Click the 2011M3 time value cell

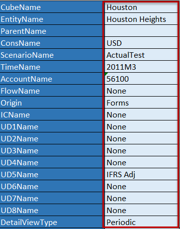click(x=141, y=67)
